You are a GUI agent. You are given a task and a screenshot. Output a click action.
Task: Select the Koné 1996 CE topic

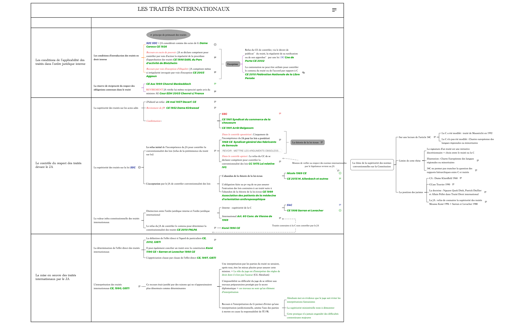(231, 228)
